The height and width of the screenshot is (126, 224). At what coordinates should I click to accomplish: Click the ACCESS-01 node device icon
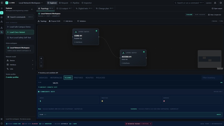click(123, 53)
